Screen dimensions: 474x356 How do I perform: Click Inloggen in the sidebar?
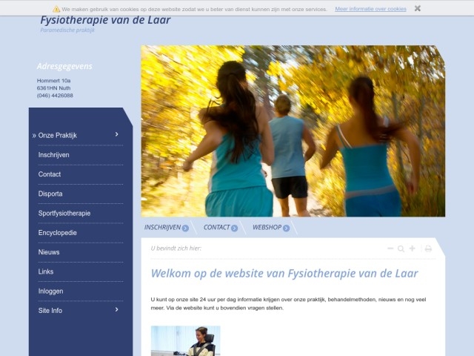pyautogui.click(x=51, y=291)
